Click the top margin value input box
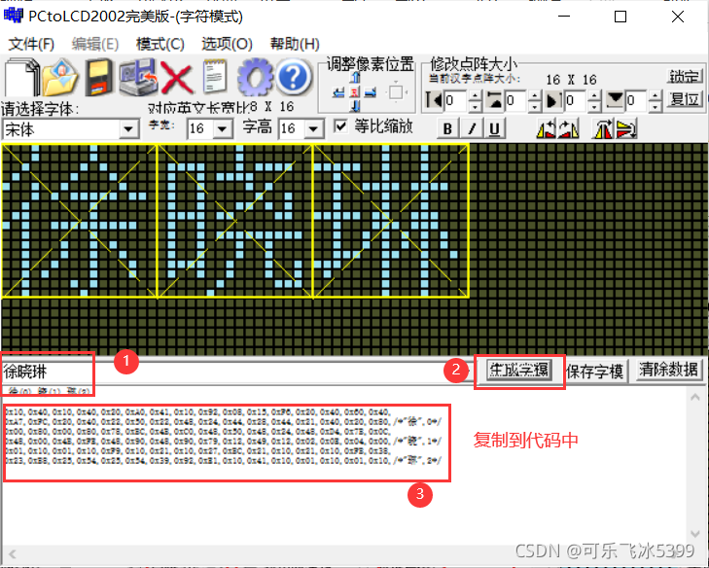The height and width of the screenshot is (568, 709). (x=515, y=100)
